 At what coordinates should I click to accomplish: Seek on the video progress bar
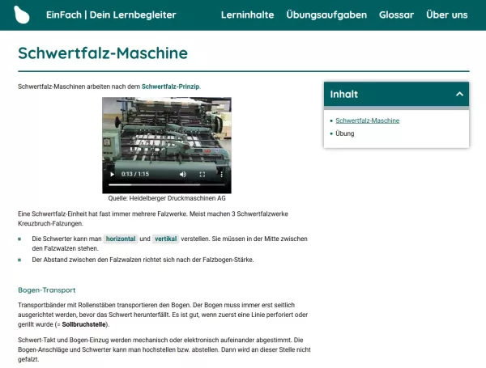click(x=167, y=184)
